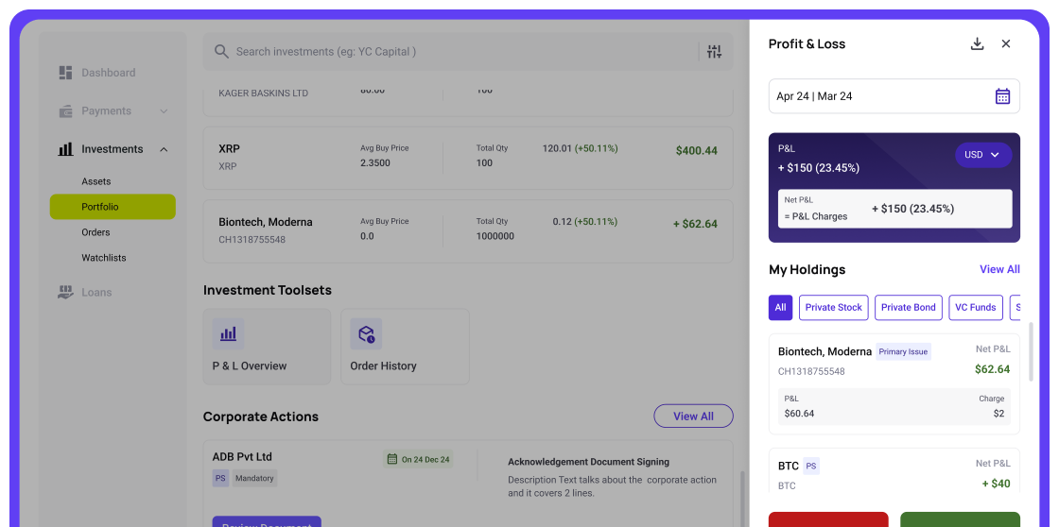Collapse the Investments menu chevron

click(x=164, y=149)
